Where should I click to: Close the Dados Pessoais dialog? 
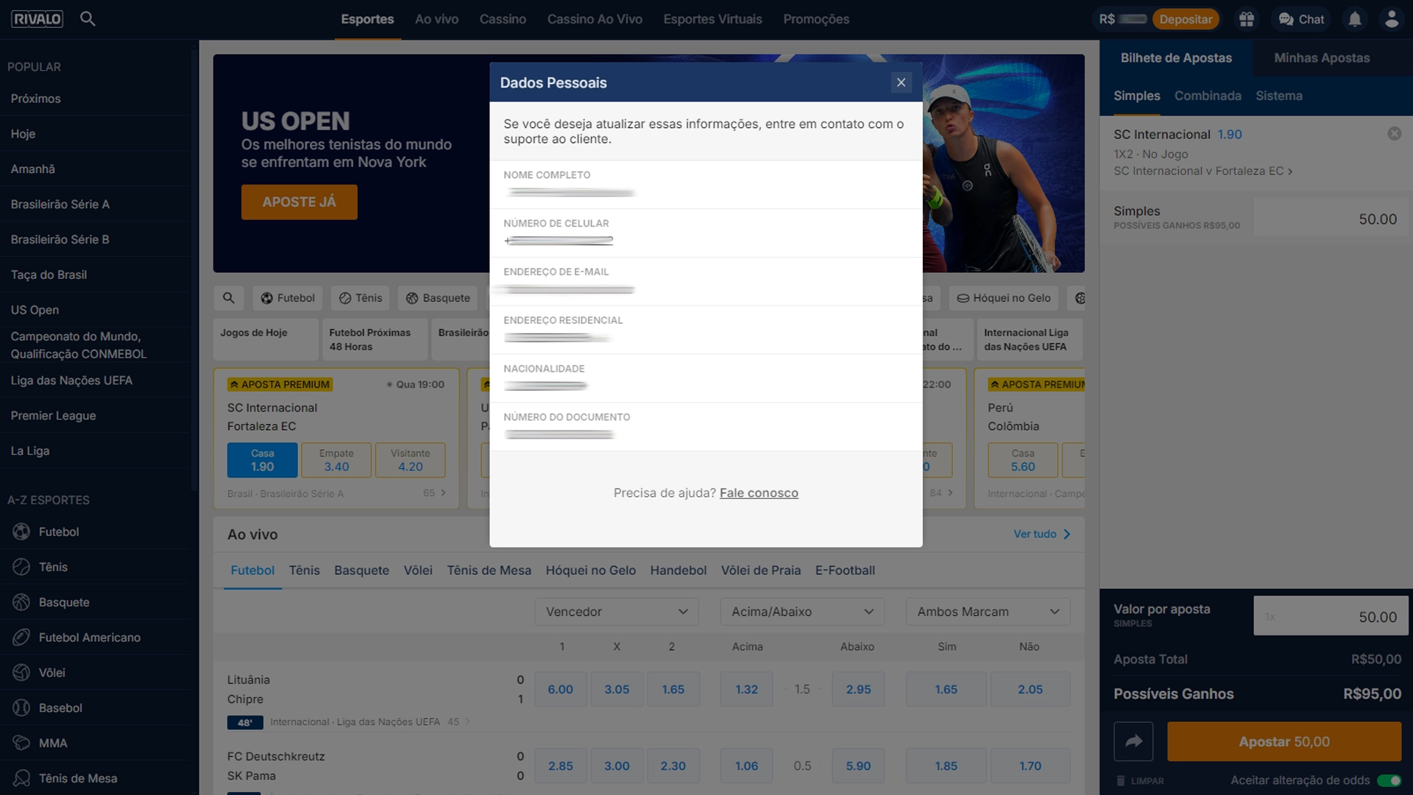coord(901,82)
